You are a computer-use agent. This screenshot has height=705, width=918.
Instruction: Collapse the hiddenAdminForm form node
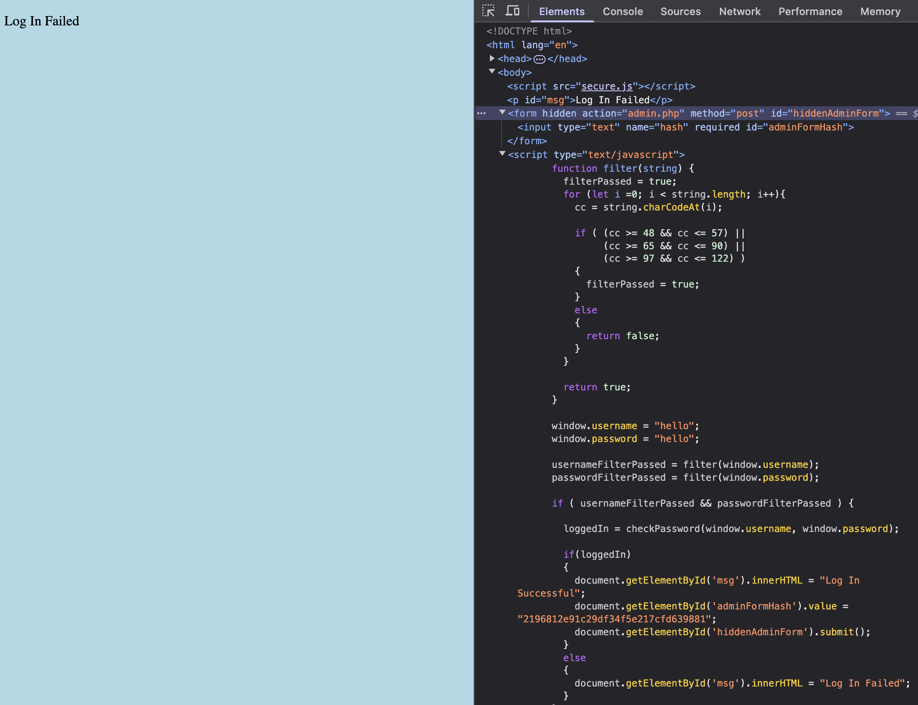502,113
